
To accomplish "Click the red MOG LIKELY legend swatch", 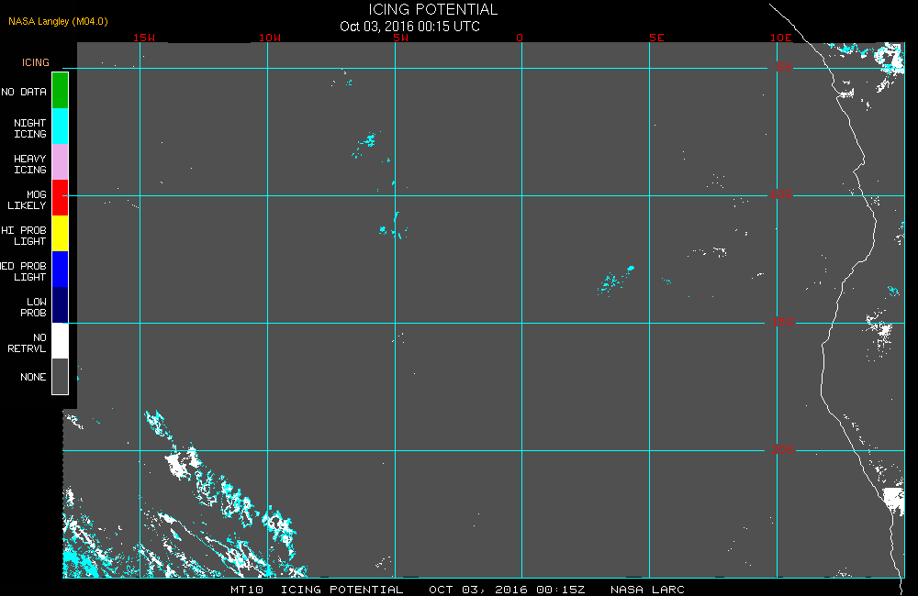I will (61, 198).
